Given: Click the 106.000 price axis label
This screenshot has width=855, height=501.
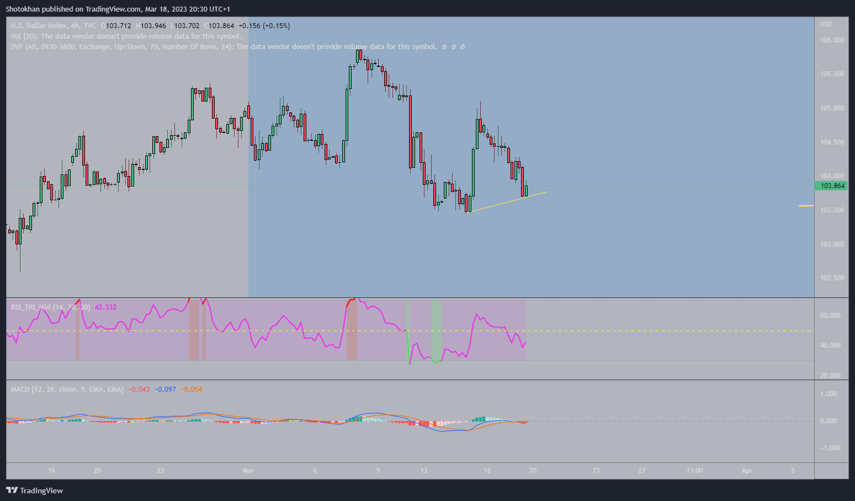Looking at the screenshot, I should click(832, 40).
